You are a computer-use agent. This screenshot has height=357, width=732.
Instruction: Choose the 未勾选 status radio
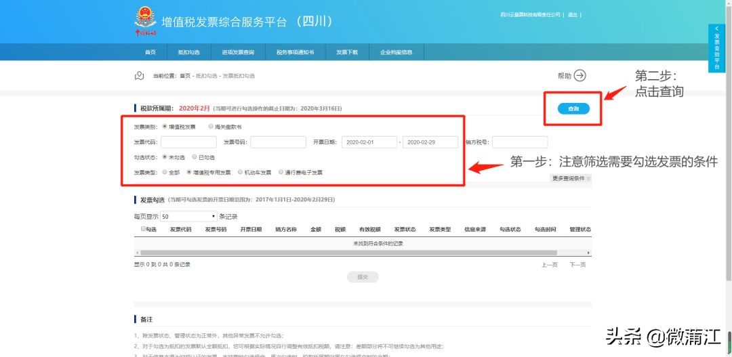point(165,157)
